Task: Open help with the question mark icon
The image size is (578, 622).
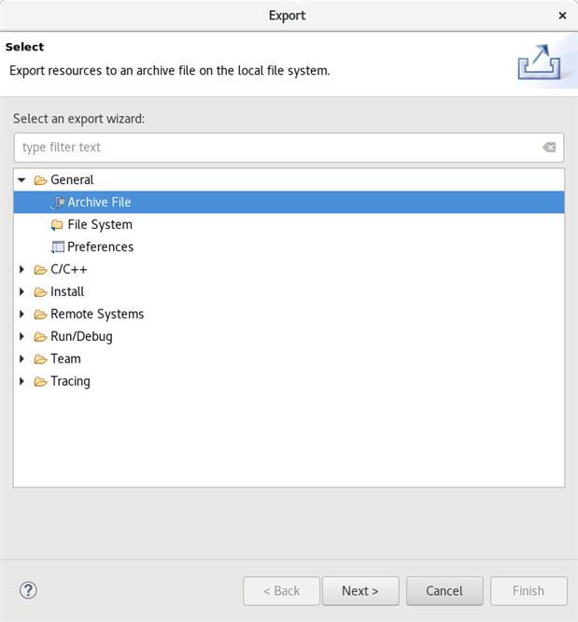Action: click(28, 590)
